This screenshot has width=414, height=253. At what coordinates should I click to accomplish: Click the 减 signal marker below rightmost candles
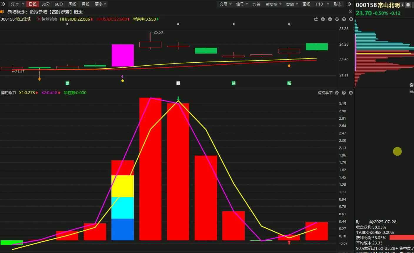[x=289, y=83]
